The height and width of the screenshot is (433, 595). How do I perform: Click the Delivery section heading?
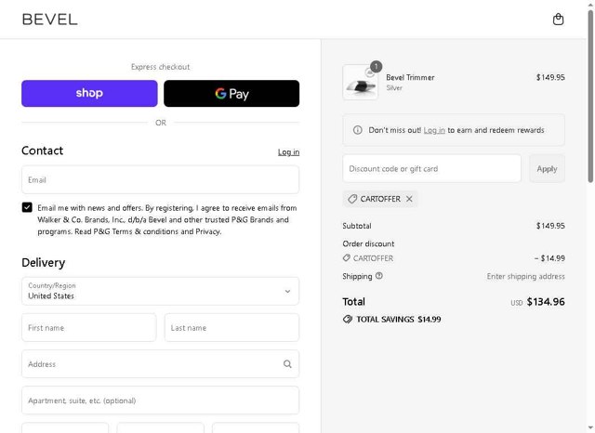click(44, 262)
